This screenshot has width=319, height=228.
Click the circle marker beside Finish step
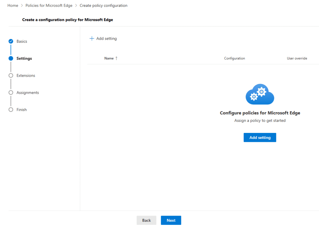tap(11, 110)
